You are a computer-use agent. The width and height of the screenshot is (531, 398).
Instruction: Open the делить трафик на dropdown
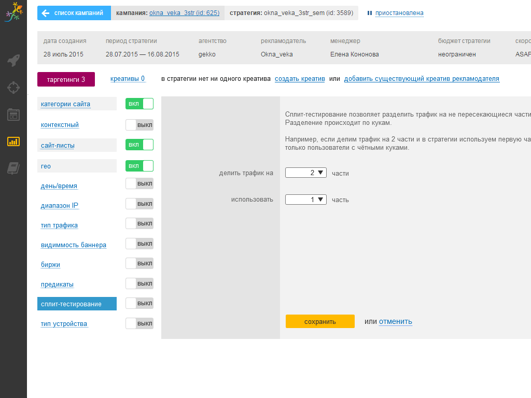click(306, 173)
